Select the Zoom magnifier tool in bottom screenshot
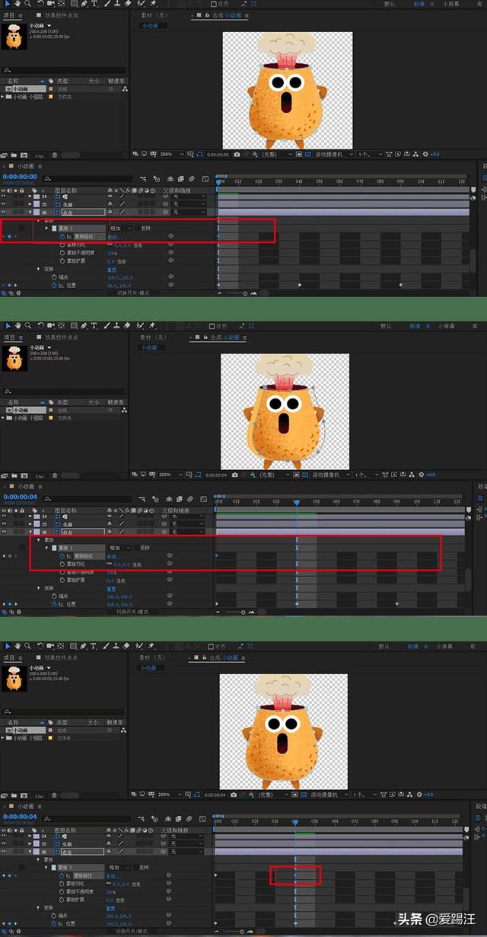487x937 pixels. 27,646
